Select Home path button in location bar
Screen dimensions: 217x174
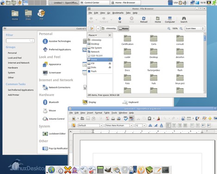[x=124, y=29]
